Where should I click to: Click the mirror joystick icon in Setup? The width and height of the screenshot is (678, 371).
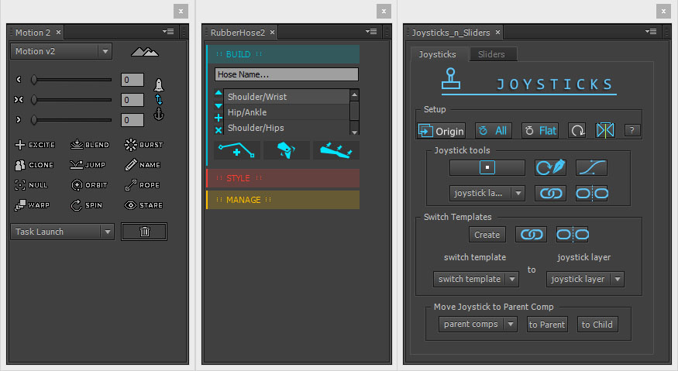(604, 130)
